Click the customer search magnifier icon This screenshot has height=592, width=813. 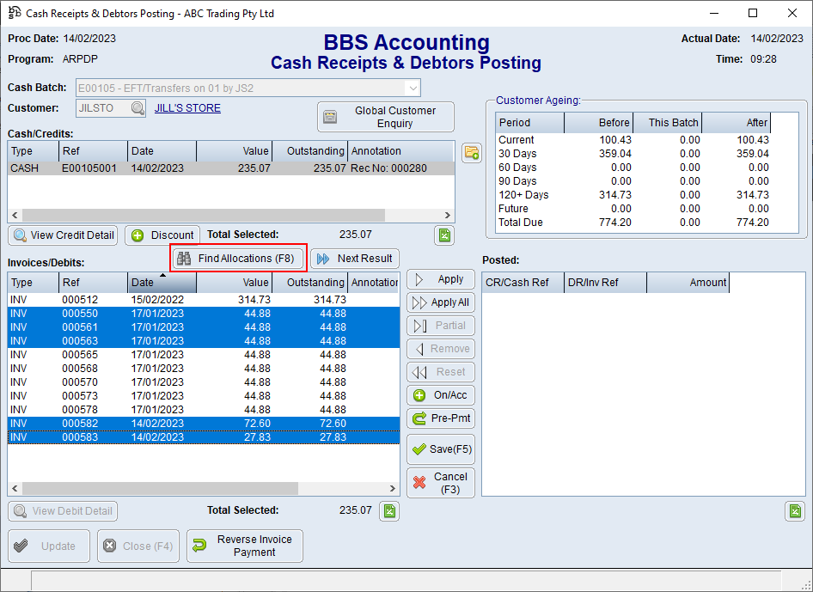[138, 108]
